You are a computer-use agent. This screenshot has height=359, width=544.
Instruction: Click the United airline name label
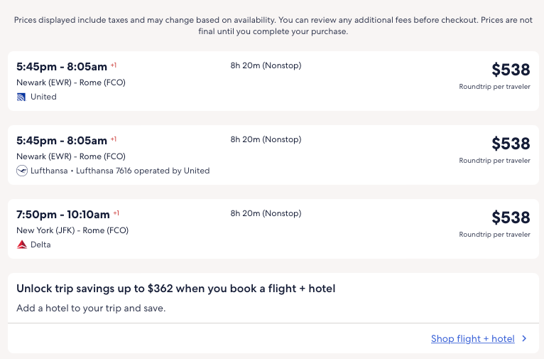point(43,97)
